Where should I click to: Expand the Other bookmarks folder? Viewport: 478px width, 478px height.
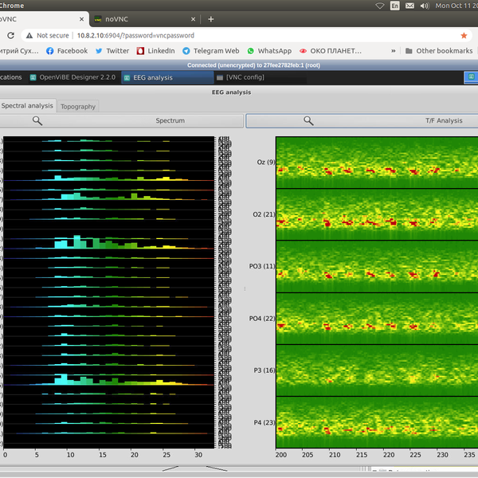coord(438,51)
